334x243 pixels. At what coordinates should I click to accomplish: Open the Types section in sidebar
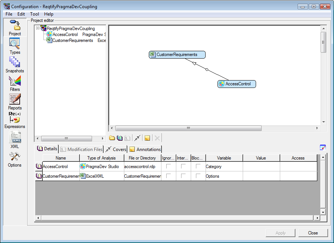15,46
